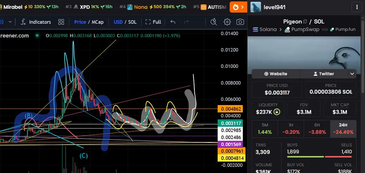Viewport: 365px width, 173px height.
Task: Switch chart to Price mode
Action: pos(80,22)
